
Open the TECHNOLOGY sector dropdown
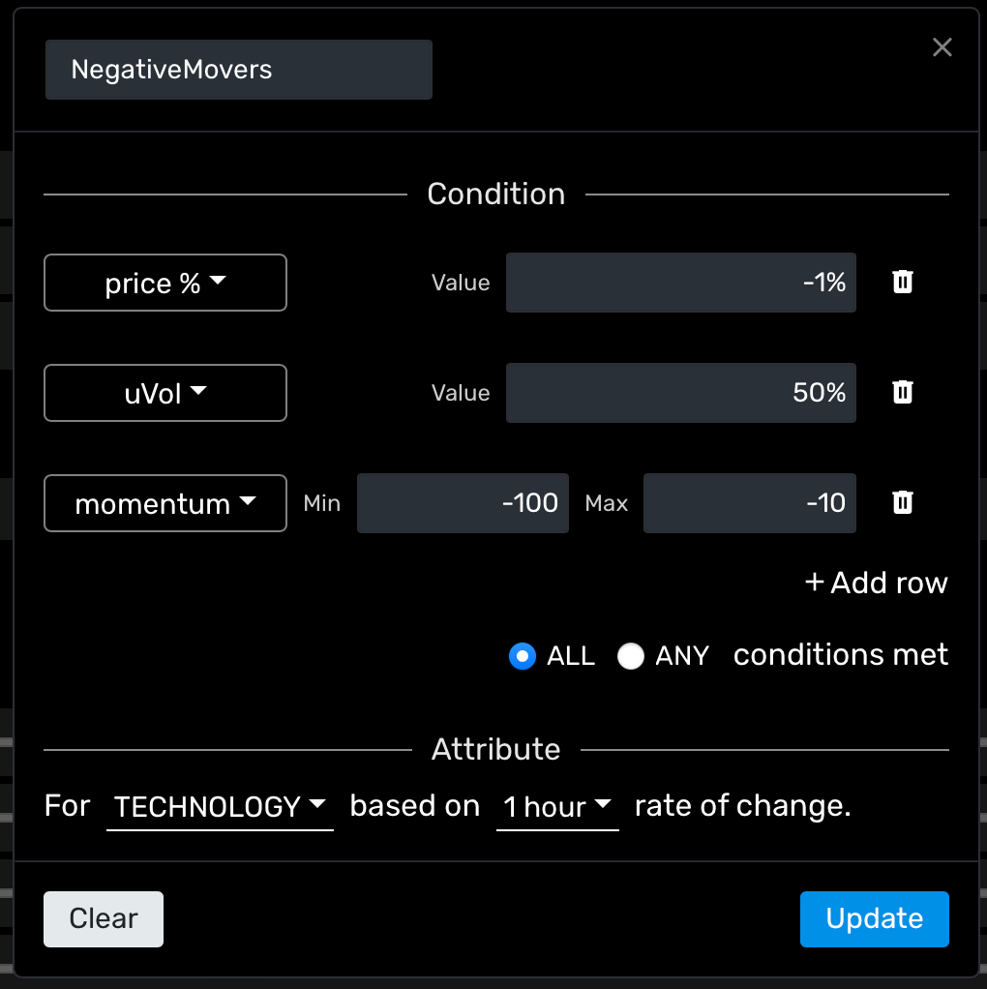(220, 806)
